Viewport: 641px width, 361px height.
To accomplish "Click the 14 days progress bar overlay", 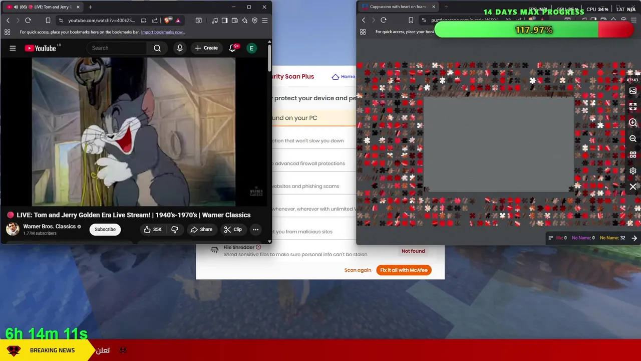I will click(x=534, y=30).
